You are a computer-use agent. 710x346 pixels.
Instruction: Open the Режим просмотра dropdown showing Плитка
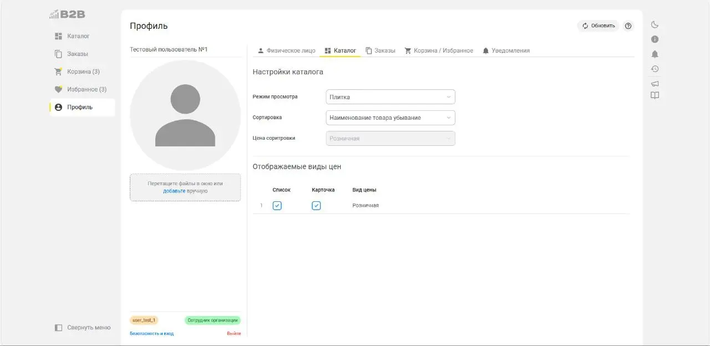(x=390, y=96)
